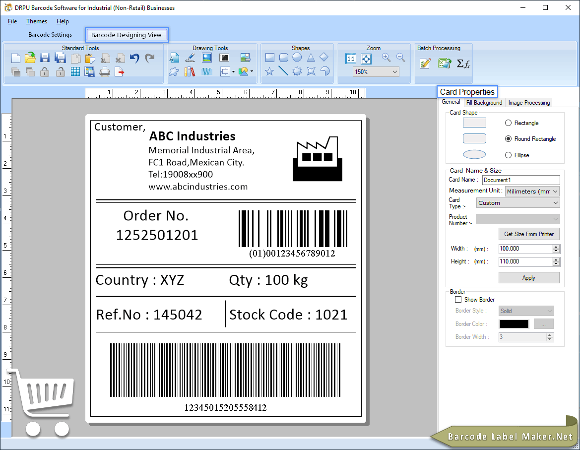
Task: Open the Fill Background tab
Action: pos(484,102)
